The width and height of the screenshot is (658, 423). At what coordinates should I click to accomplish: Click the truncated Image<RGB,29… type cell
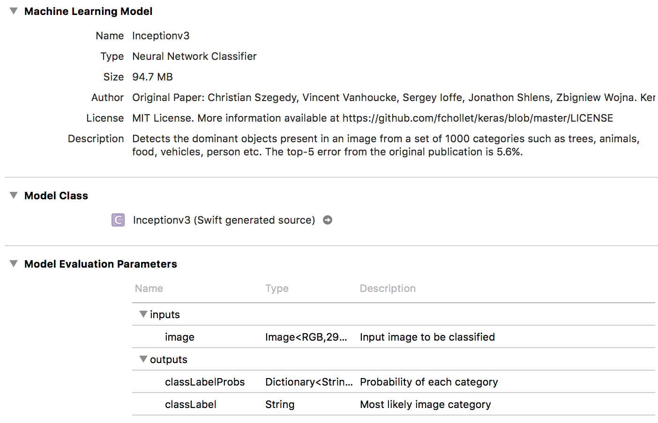(x=306, y=337)
